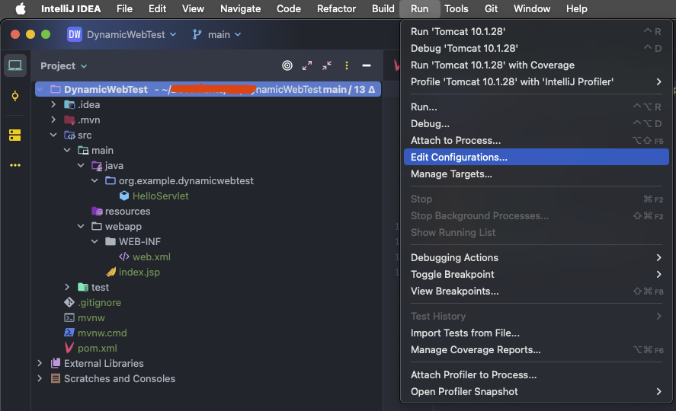Choose Attach to Process...

pyautogui.click(x=537, y=140)
